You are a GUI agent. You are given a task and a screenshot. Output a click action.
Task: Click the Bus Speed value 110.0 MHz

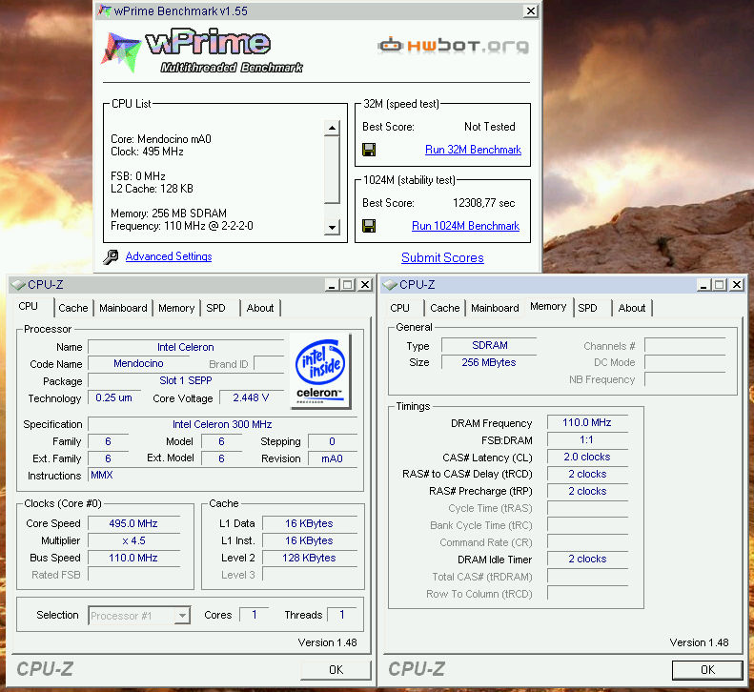pyautogui.click(x=133, y=558)
